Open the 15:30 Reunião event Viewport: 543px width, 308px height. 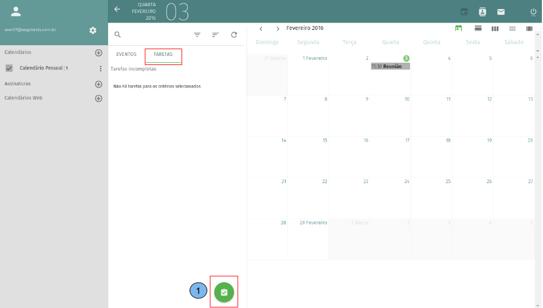click(x=390, y=66)
